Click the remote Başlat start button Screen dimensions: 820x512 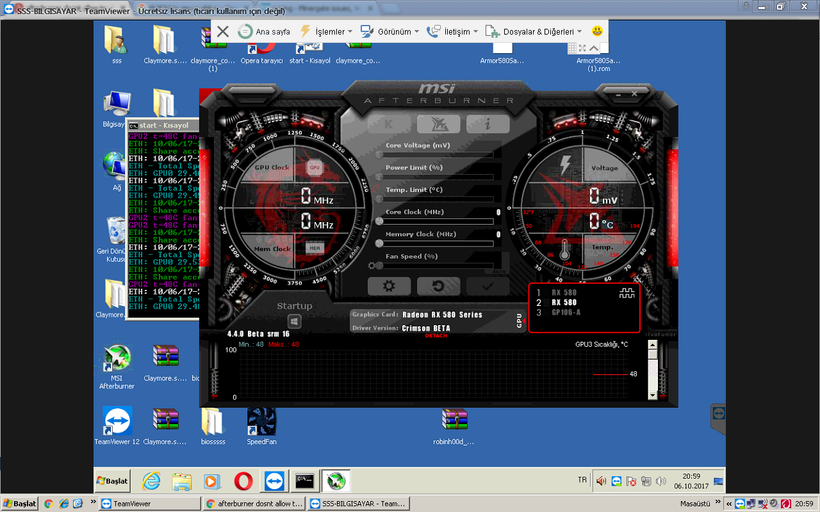[112, 481]
